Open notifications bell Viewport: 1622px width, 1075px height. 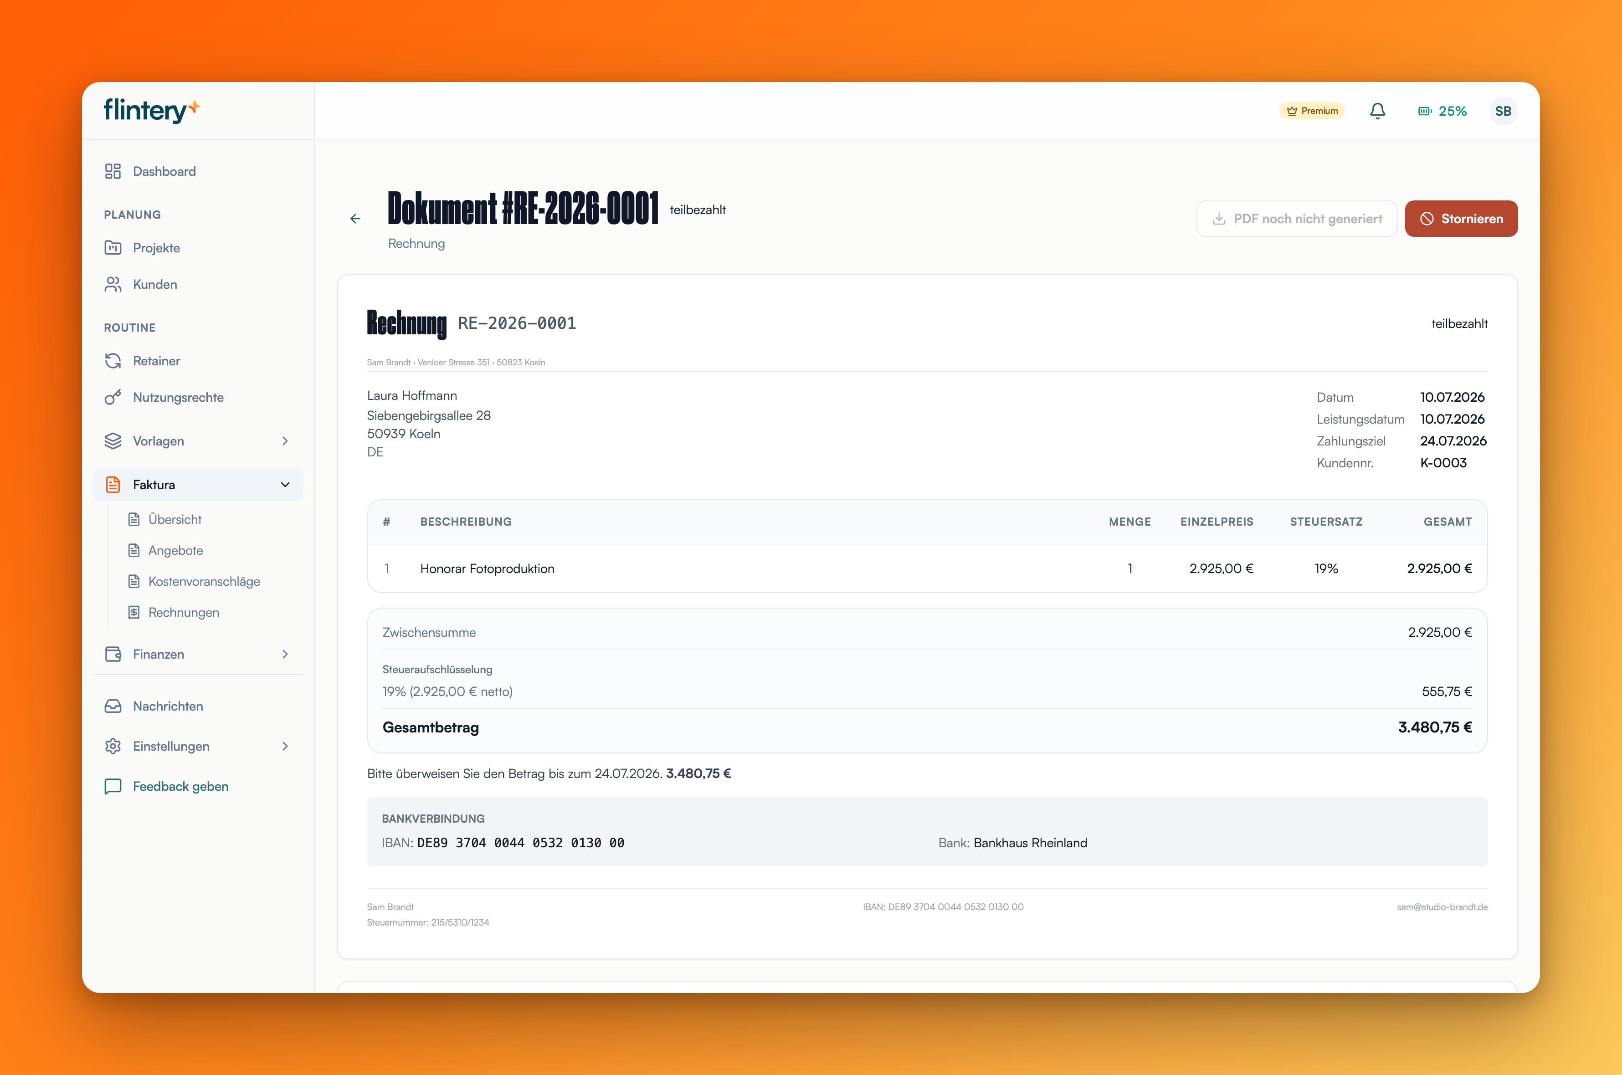tap(1377, 111)
